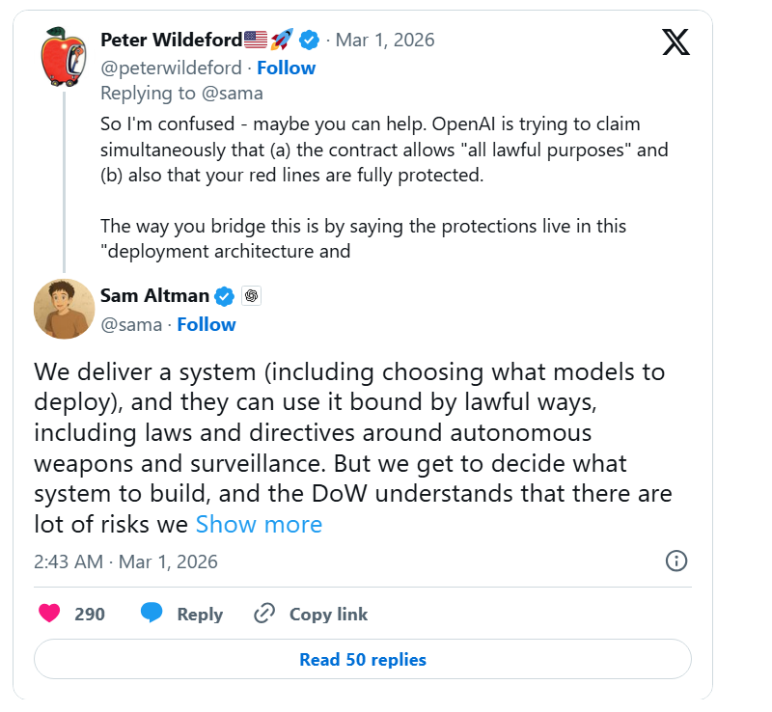Follow the @sama account
The image size is (772, 712).
tap(207, 324)
